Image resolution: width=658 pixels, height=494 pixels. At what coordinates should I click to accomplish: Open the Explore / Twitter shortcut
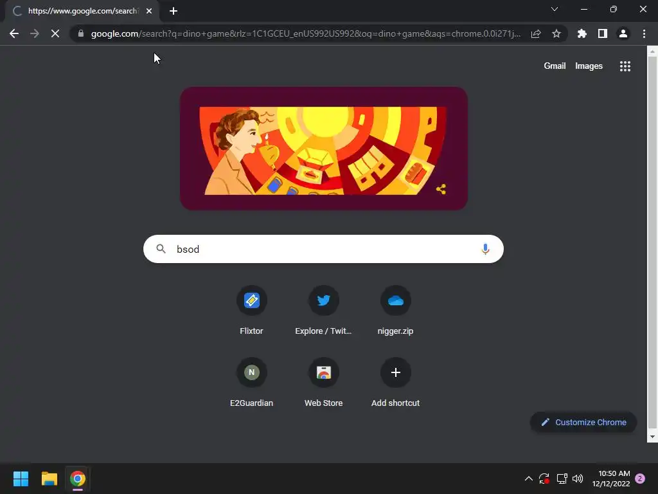click(323, 311)
